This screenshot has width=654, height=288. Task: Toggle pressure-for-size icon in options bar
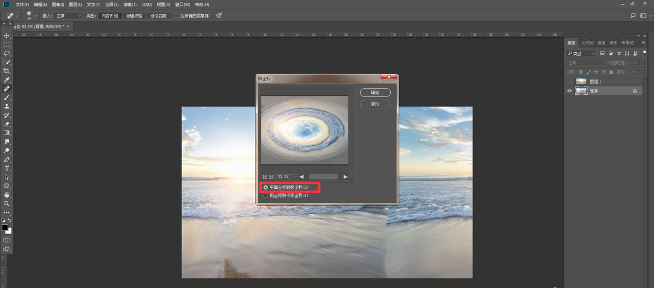pyautogui.click(x=219, y=16)
